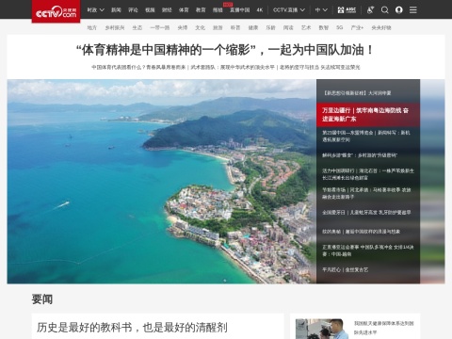Image resolution: width=452 pixels, height=339 pixels.
Task: Expand the 时政 dropdown
Action: click(x=96, y=10)
